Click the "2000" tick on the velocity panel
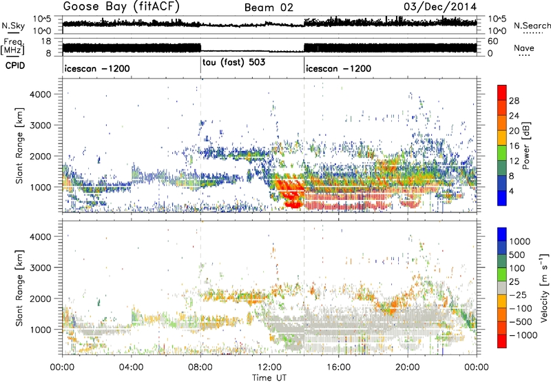 click(40, 299)
